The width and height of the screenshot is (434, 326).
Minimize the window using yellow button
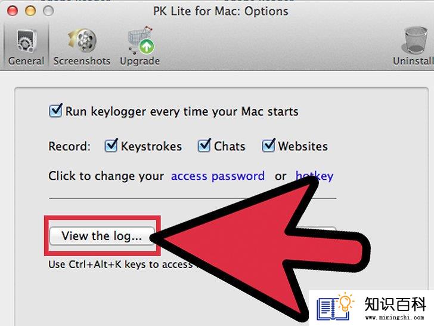pos(30,11)
